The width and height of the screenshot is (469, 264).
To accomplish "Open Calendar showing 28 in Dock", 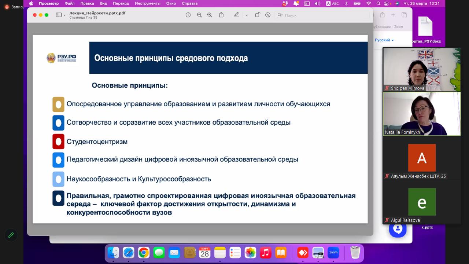I will [204, 253].
